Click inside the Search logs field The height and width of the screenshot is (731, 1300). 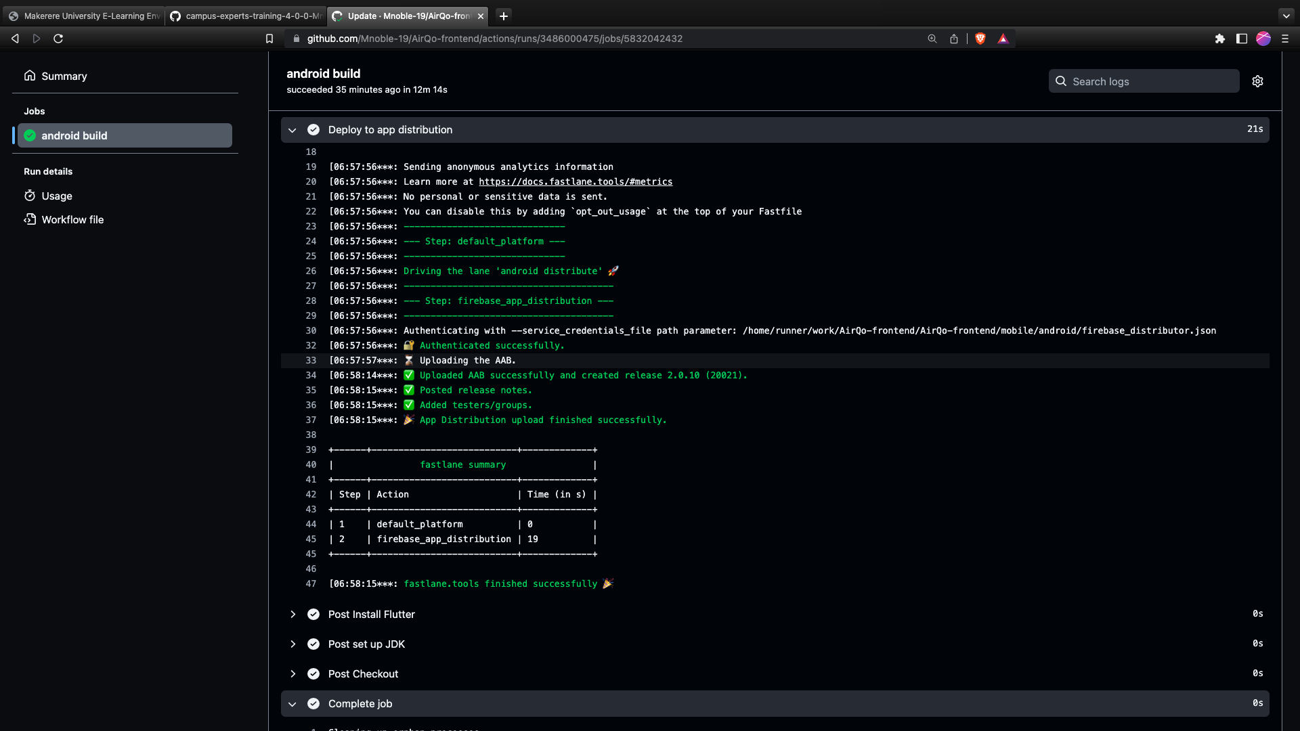1151,81
